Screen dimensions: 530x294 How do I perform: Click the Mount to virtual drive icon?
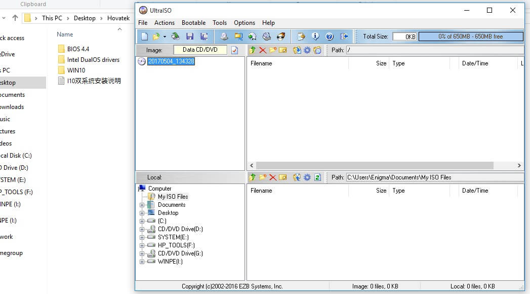pos(266,36)
